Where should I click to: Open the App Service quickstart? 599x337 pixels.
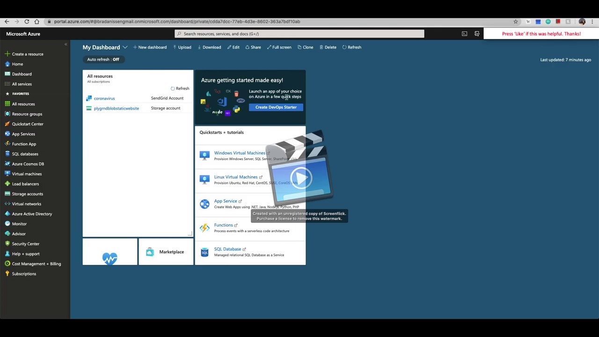226,201
